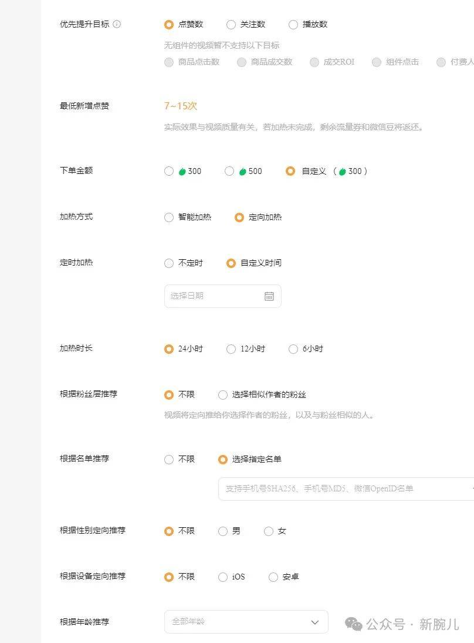Select 不定时 for scheduled heating
474x643 pixels.
[x=169, y=263]
